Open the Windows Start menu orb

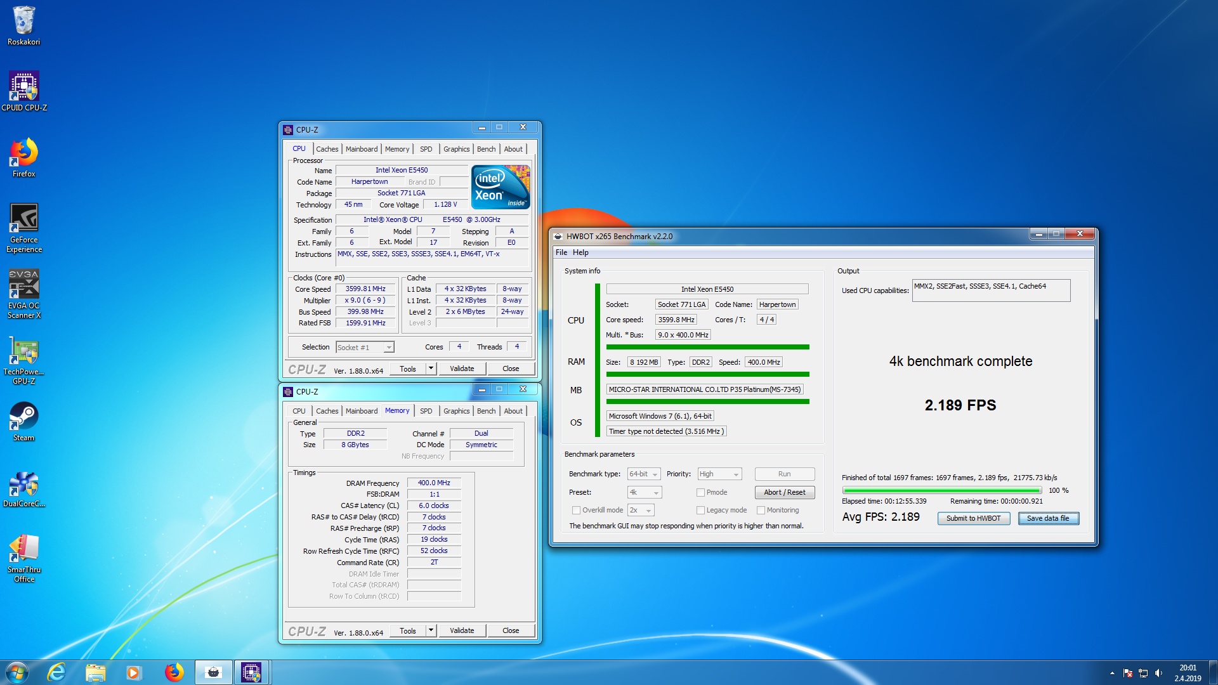17,672
